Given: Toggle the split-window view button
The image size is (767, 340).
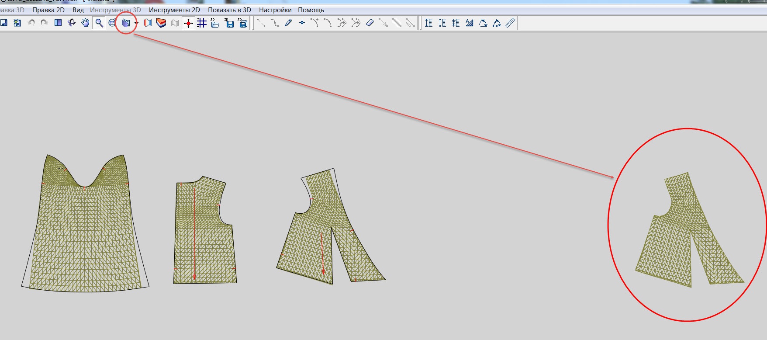Looking at the screenshot, I should [58, 23].
